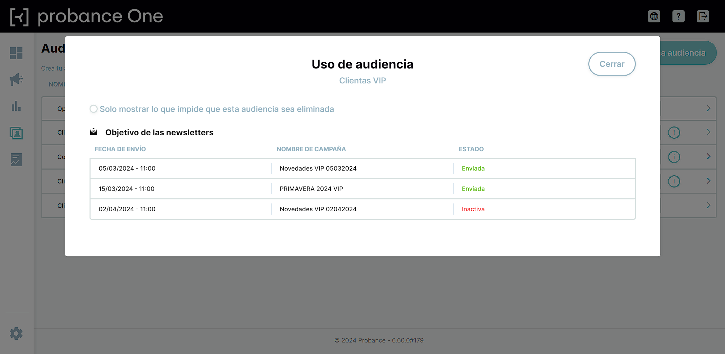Select the '02/04/2024 - 11:00' date cell

(x=127, y=209)
